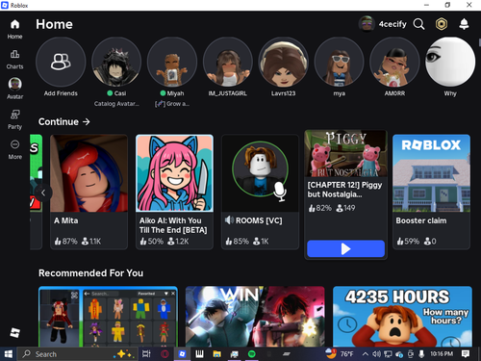Image resolution: width=481 pixels, height=361 pixels.
Task: Click the 10:16 PM clock
Action: point(442,354)
